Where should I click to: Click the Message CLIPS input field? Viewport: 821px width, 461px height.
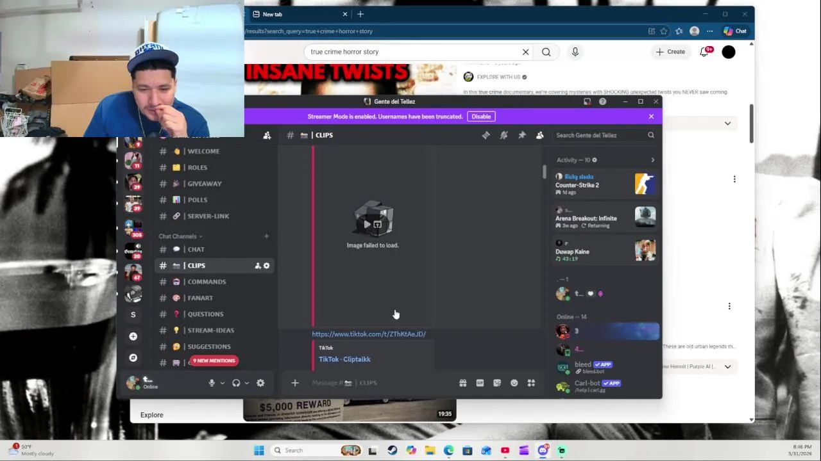click(x=378, y=383)
